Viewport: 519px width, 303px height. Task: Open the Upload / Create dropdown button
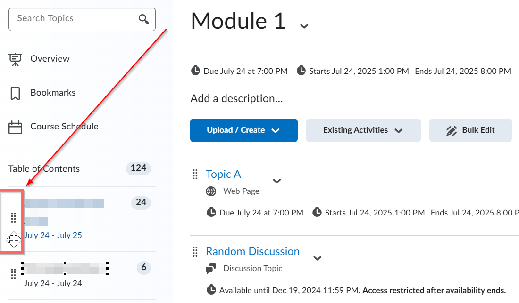click(244, 130)
